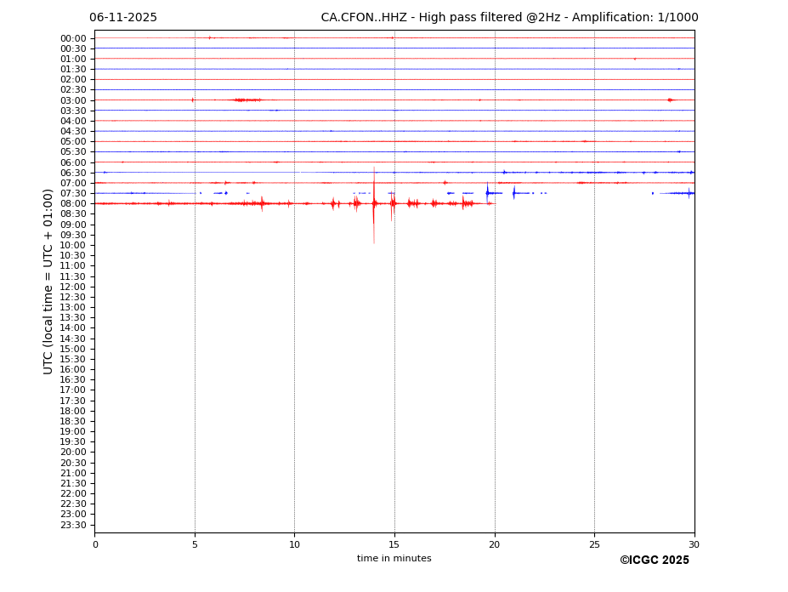Select x-axis tick label 25
Screen dimensions: 788x592
click(594, 544)
